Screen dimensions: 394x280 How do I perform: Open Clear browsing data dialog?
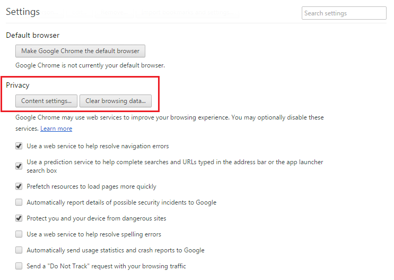(116, 101)
